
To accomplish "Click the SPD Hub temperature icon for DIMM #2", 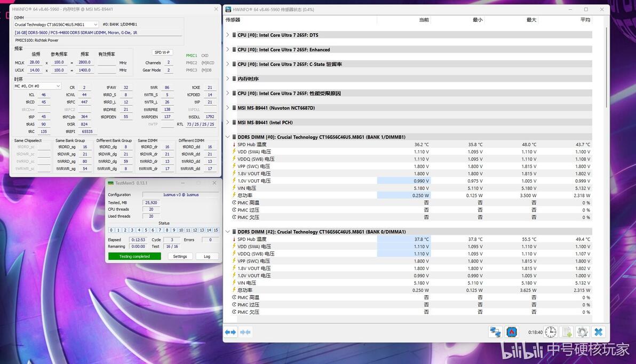I will tap(234, 239).
